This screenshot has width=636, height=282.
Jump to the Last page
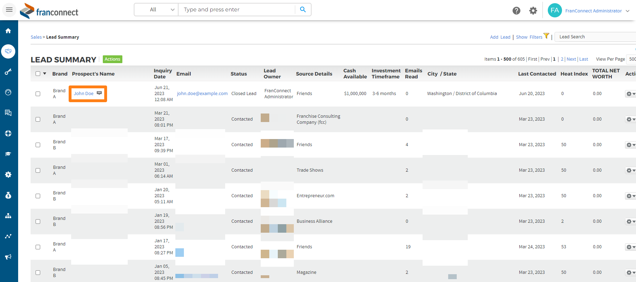tap(584, 59)
